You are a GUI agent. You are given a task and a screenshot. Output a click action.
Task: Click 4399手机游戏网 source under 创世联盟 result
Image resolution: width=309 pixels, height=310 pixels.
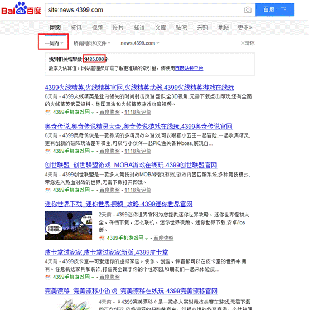point(71,190)
